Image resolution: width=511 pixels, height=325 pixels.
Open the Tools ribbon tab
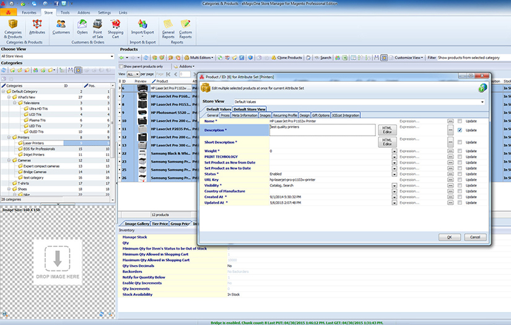point(65,13)
